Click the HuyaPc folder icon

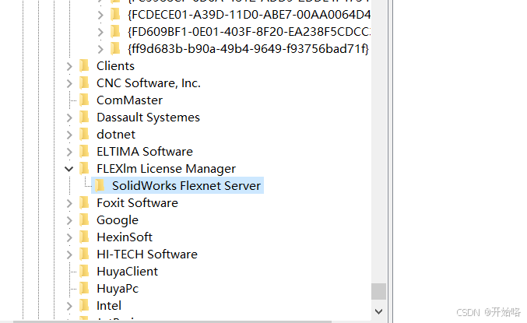point(84,289)
